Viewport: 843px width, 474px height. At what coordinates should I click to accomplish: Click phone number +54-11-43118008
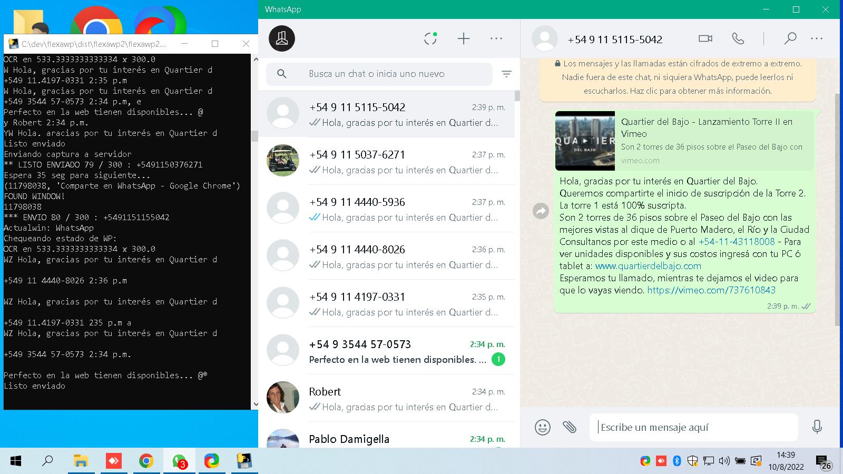coord(737,242)
